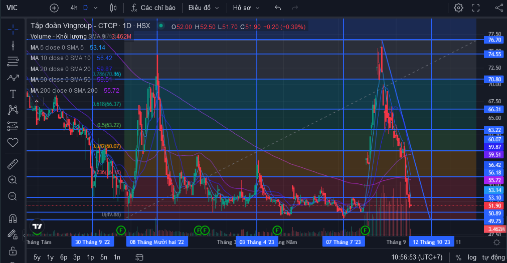Click the green market status dot
507x263 pixels.
[160, 26]
